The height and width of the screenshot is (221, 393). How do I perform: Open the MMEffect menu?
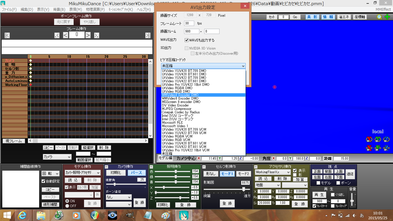[383, 9]
